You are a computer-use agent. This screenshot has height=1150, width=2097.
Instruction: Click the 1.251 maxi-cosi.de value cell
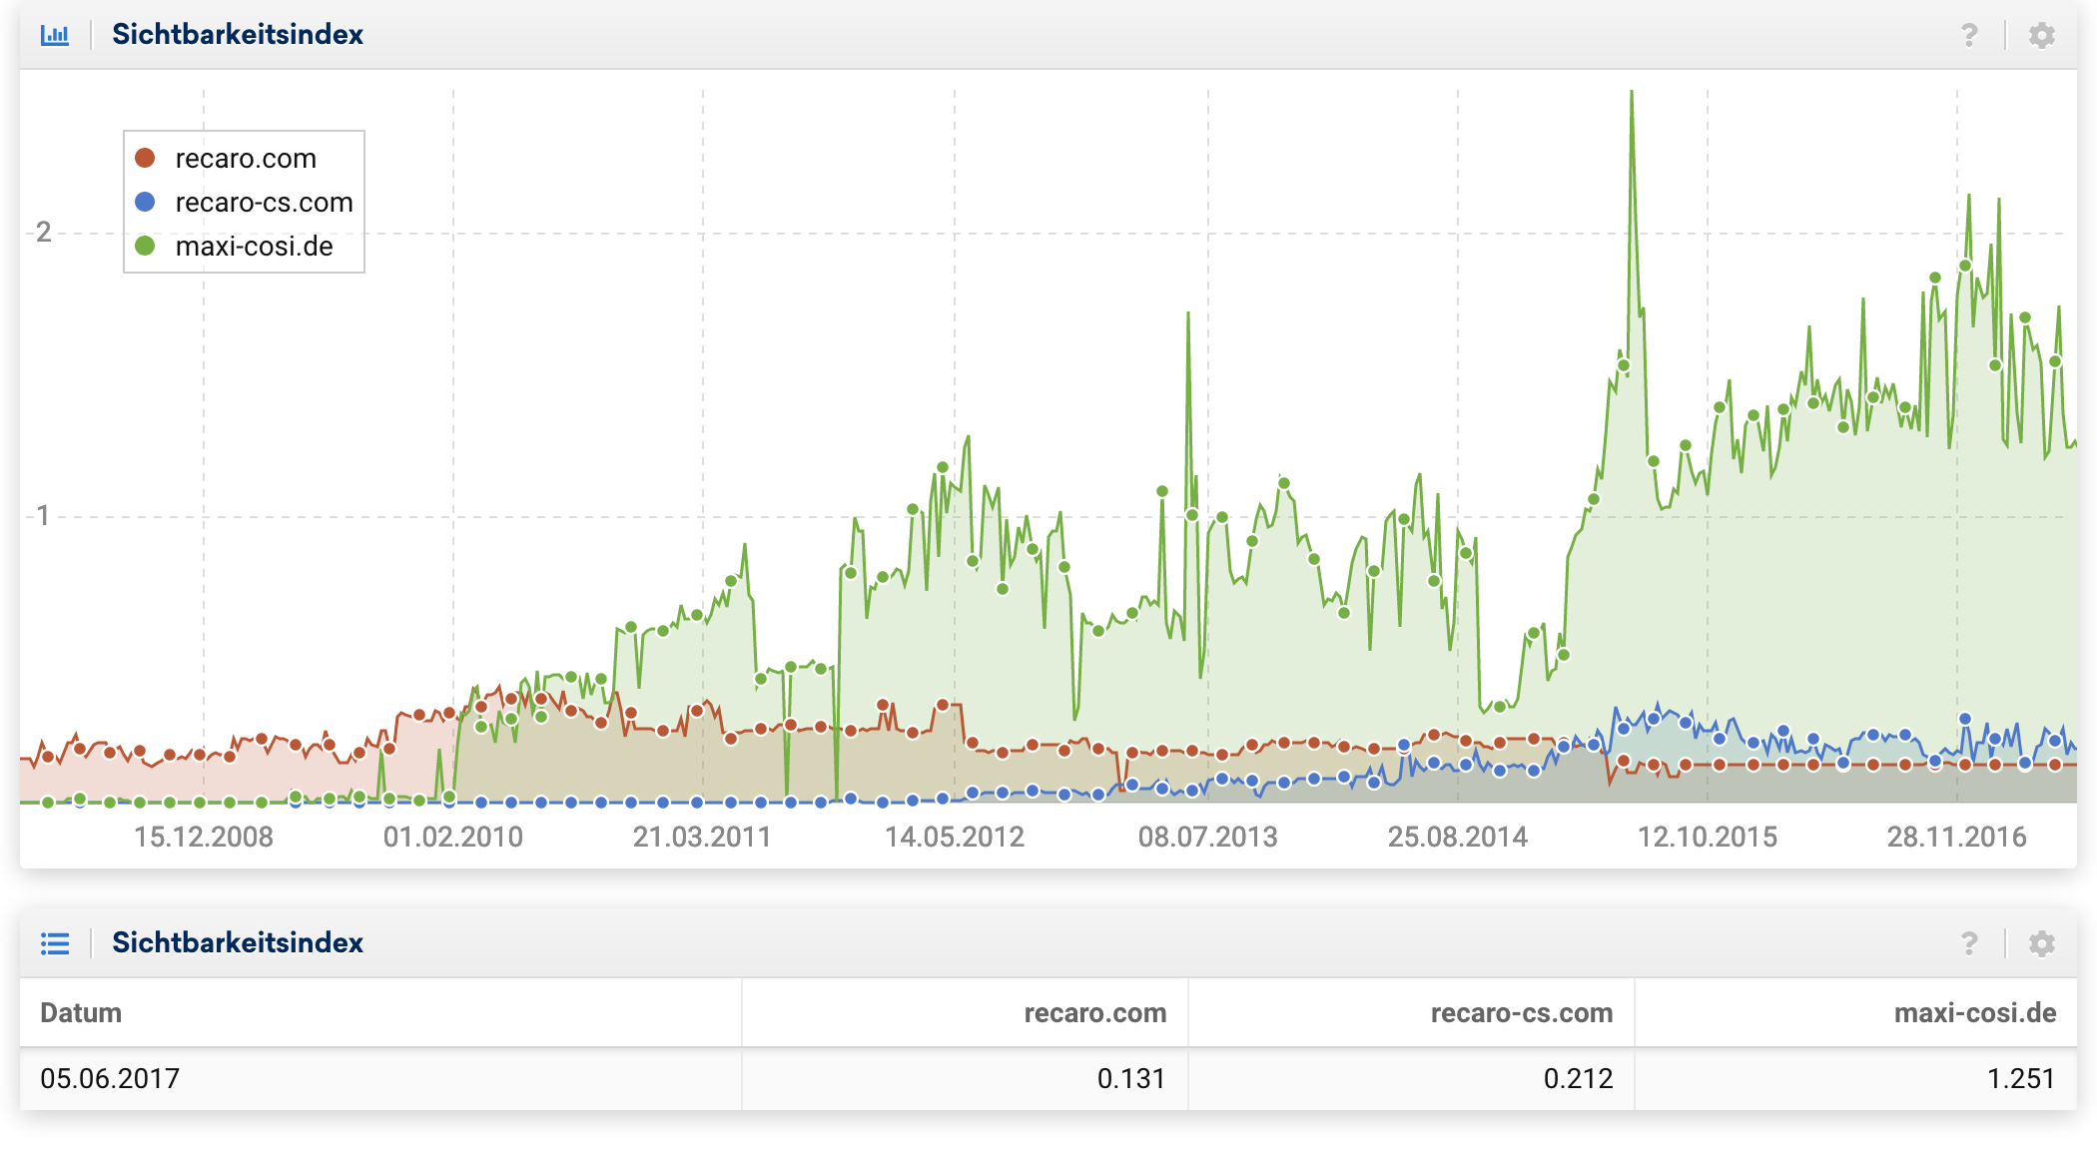click(x=2020, y=1079)
